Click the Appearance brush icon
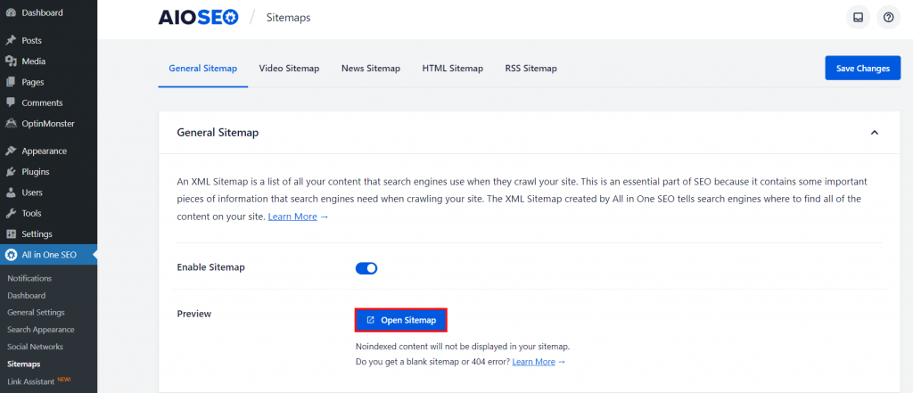This screenshot has height=393, width=913. pos(11,151)
